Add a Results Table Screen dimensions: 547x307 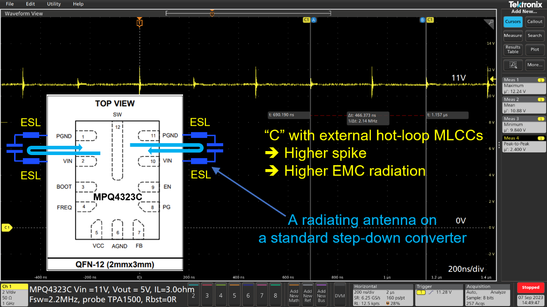click(x=513, y=49)
